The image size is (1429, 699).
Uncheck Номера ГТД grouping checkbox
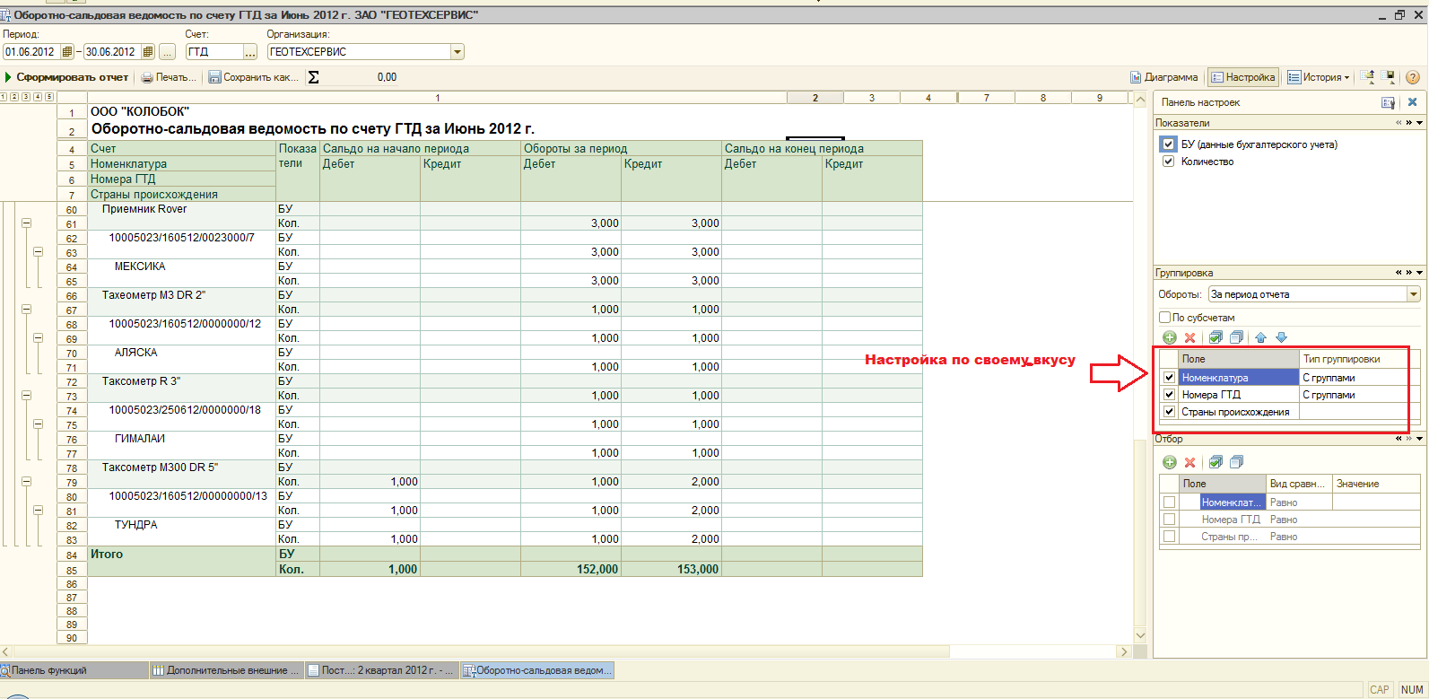(1169, 395)
